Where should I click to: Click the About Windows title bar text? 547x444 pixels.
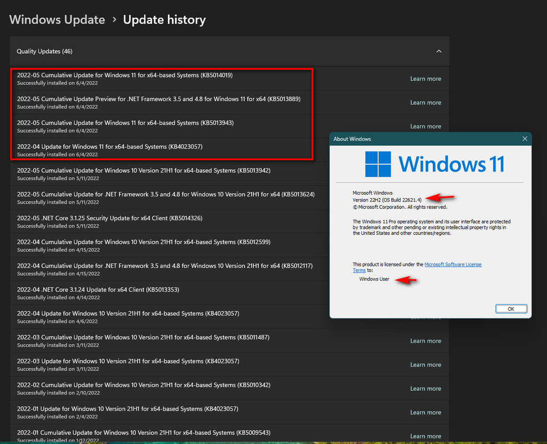pos(352,139)
